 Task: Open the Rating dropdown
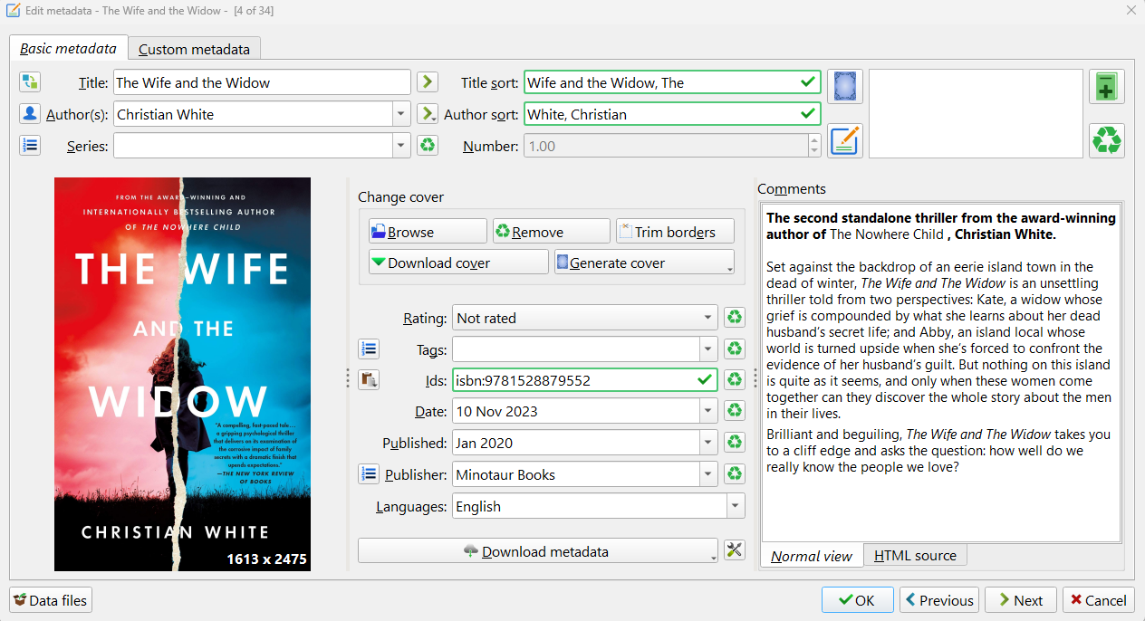coord(708,318)
